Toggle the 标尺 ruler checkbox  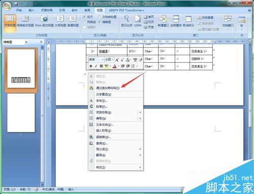pyautogui.click(x=84, y=17)
